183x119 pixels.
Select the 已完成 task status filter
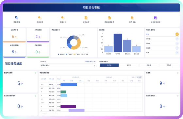169,65
